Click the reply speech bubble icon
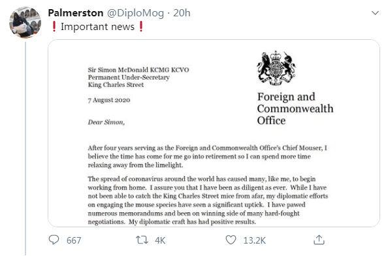This screenshot has width=388, height=256. coord(54,240)
